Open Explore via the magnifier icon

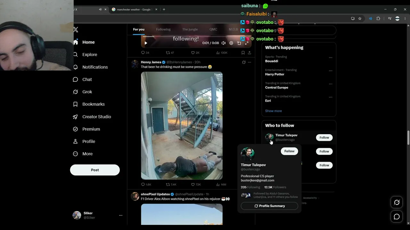pyautogui.click(x=76, y=55)
